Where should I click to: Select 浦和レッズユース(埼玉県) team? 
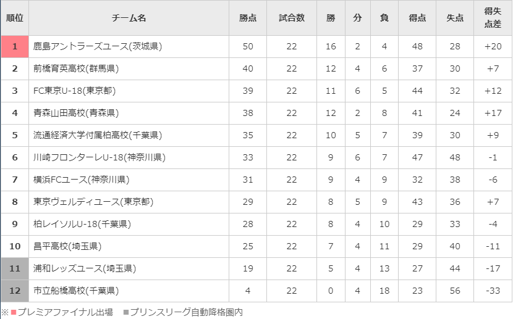point(85,268)
